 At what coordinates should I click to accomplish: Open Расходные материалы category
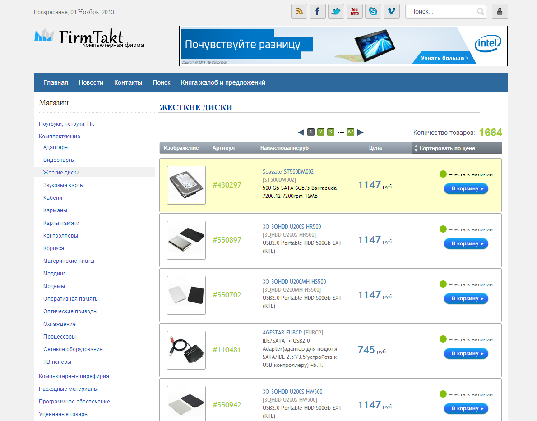click(68, 389)
